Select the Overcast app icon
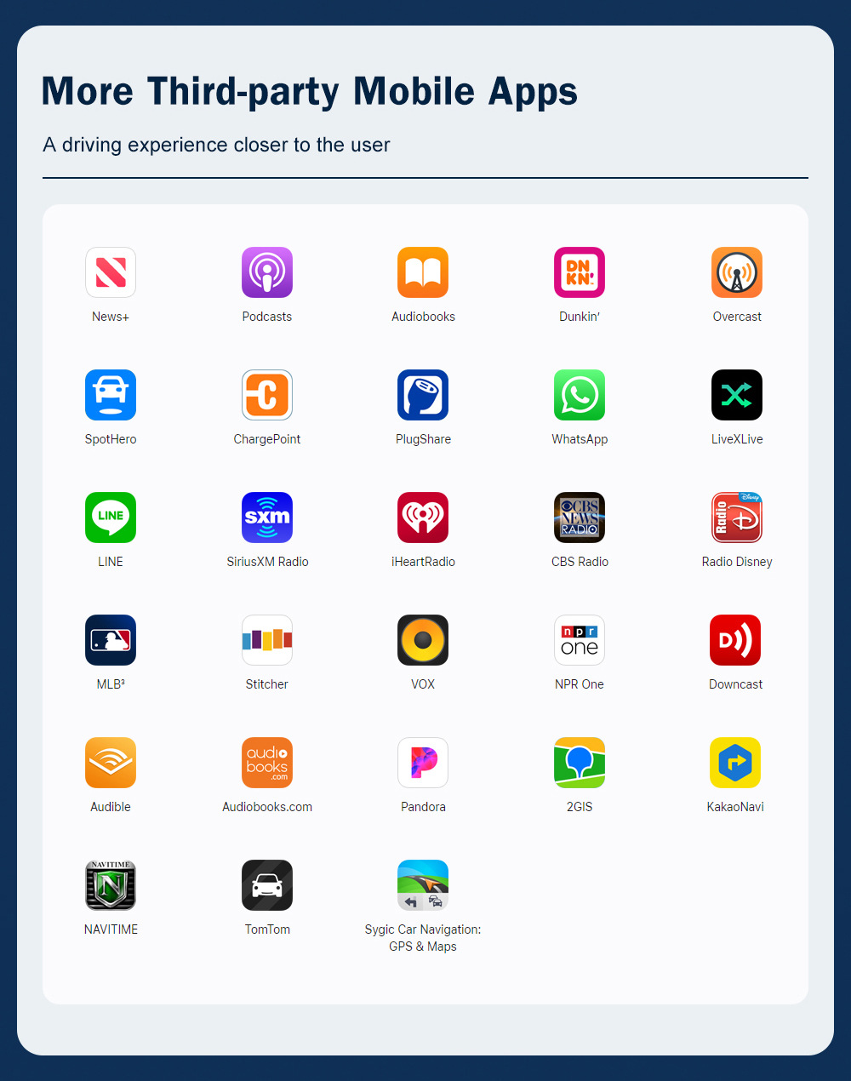Viewport: 851px width, 1081px height. click(737, 272)
